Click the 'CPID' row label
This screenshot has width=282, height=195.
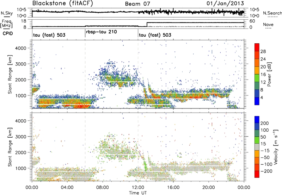[x=7, y=33]
